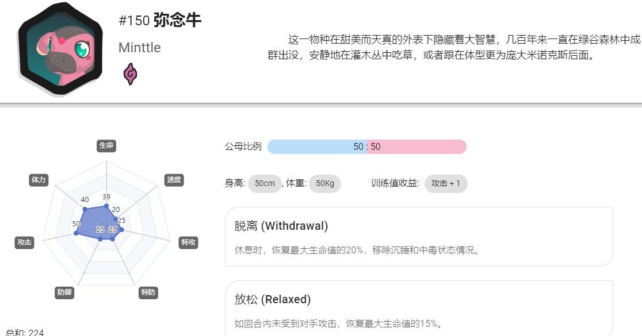Click the #150 弥念牛 title heading
This screenshot has height=336, width=642.
point(160,20)
